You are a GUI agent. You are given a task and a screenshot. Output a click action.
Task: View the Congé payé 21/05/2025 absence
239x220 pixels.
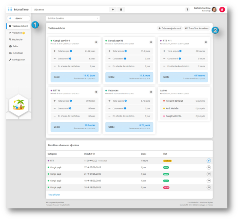pyautogui.click(x=209, y=174)
